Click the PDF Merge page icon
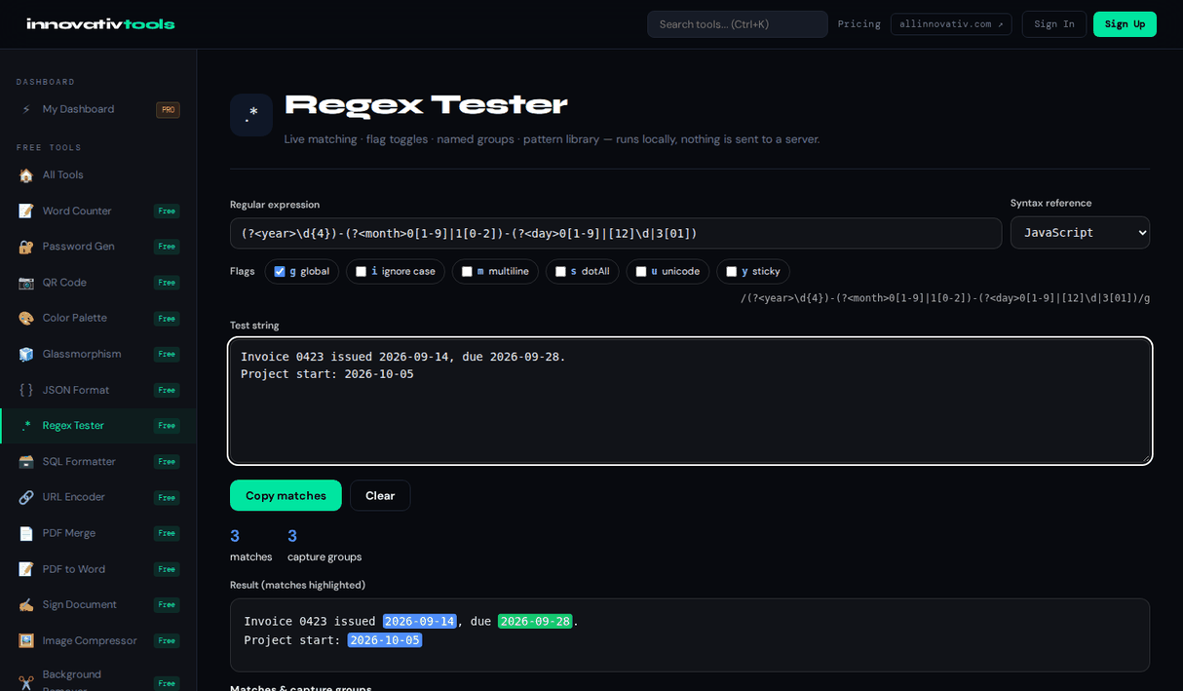Screen dimensions: 1183x691 [26, 533]
